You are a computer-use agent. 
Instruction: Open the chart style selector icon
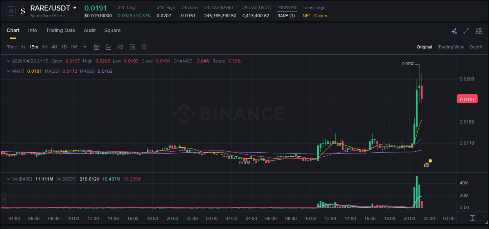pos(108,47)
